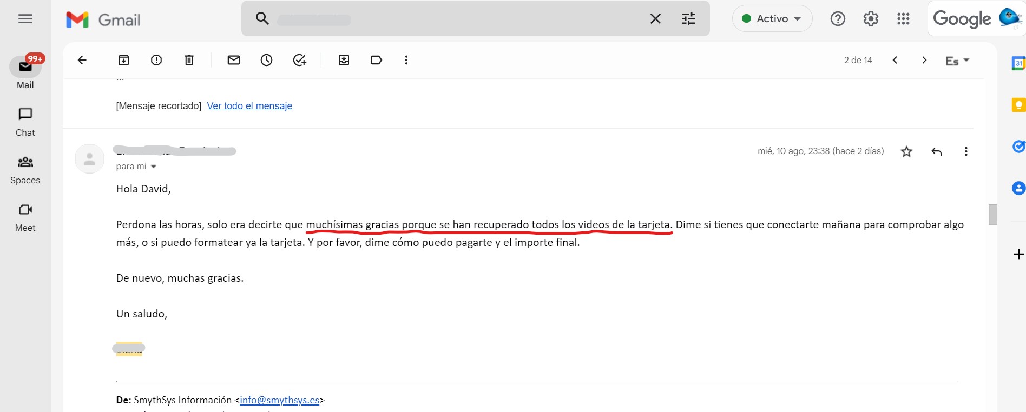Show search filter options
This screenshot has height=412, width=1026.
[688, 19]
